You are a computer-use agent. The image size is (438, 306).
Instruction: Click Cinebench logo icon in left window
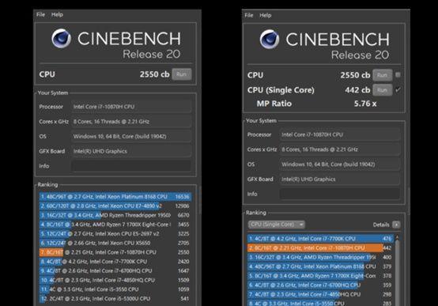61,39
